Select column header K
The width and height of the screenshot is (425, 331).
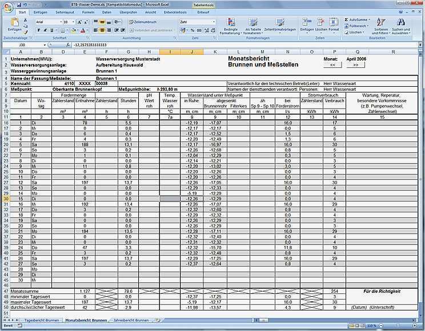click(215, 52)
